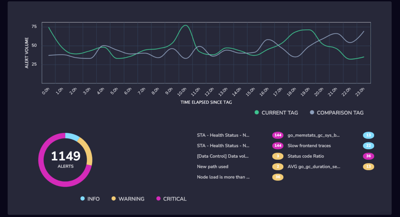Open the Slow frontend traces alert

tap(309, 146)
